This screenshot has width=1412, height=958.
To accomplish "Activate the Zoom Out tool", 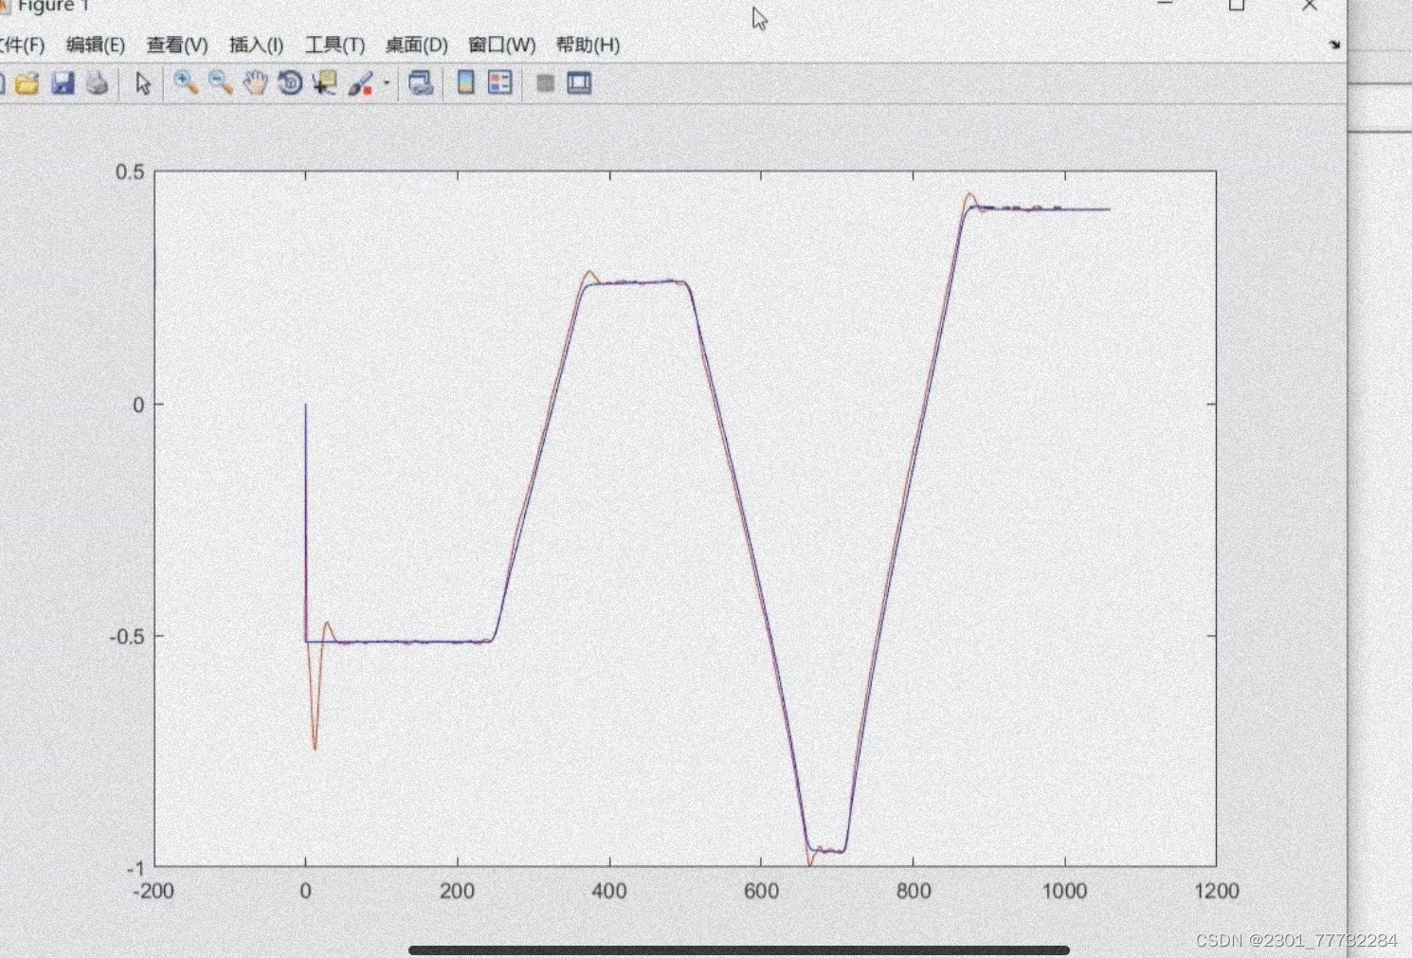I will point(221,83).
